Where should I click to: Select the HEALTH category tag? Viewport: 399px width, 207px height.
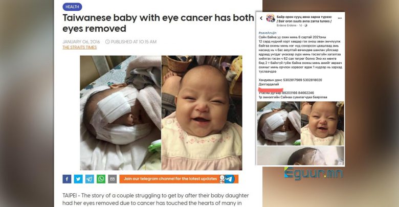coord(72,7)
